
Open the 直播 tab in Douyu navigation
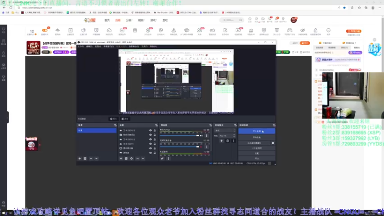click(x=118, y=20)
